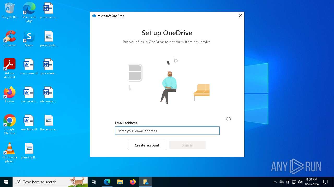Select the Firefox desktop shortcut
The width and height of the screenshot is (334, 187).
click(10, 95)
